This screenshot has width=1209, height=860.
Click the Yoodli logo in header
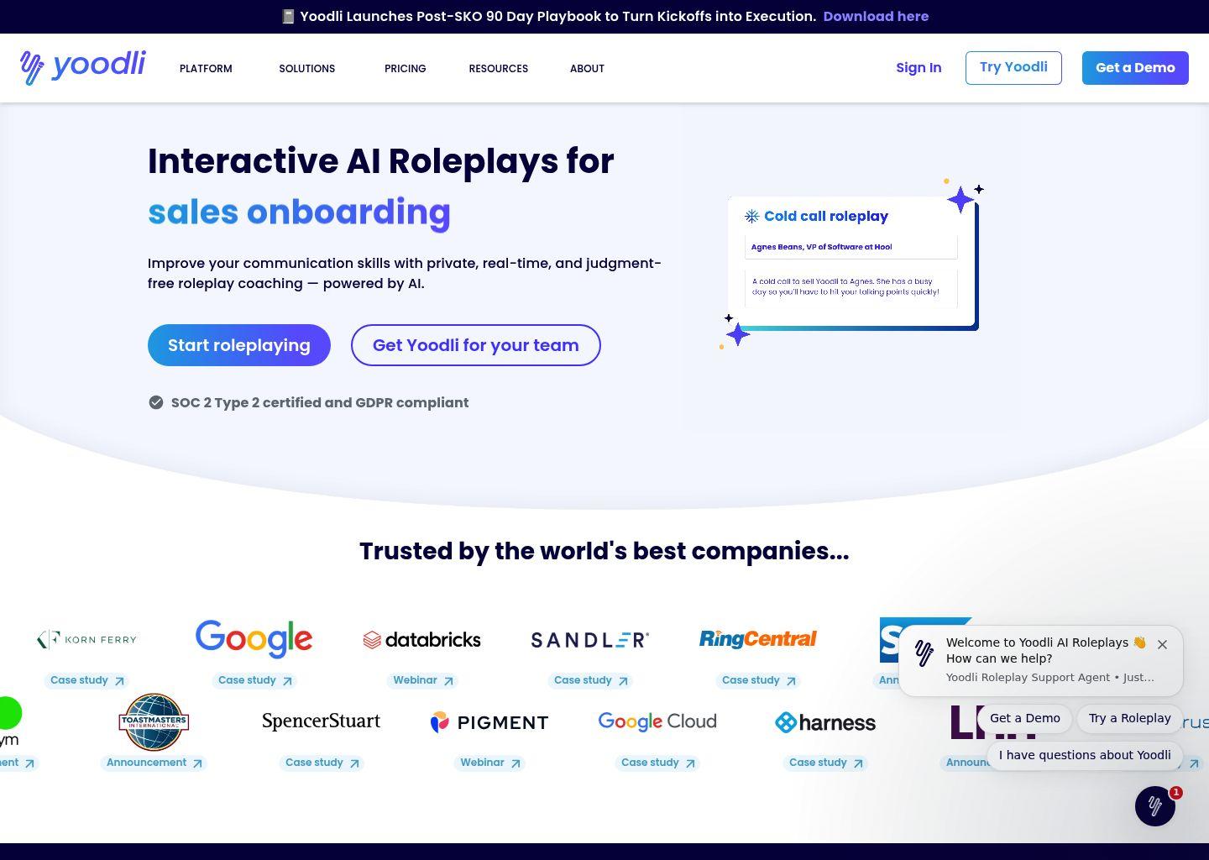point(82,67)
